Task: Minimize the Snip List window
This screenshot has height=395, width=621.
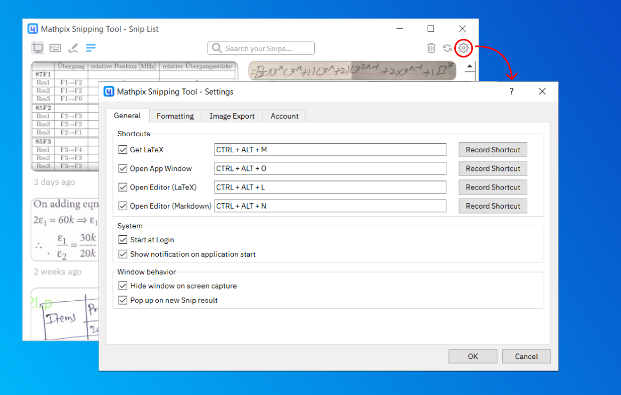Action: (x=399, y=29)
